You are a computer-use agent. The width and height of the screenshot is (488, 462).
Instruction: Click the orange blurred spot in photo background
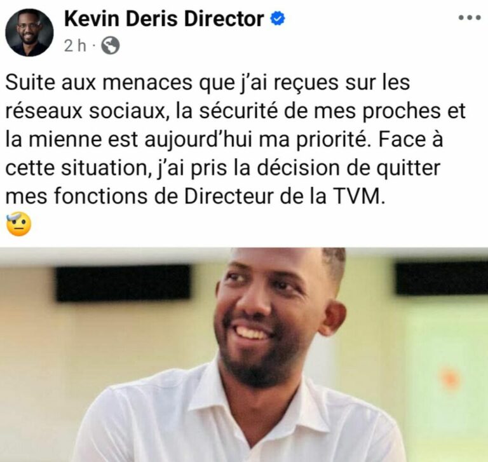click(x=449, y=378)
